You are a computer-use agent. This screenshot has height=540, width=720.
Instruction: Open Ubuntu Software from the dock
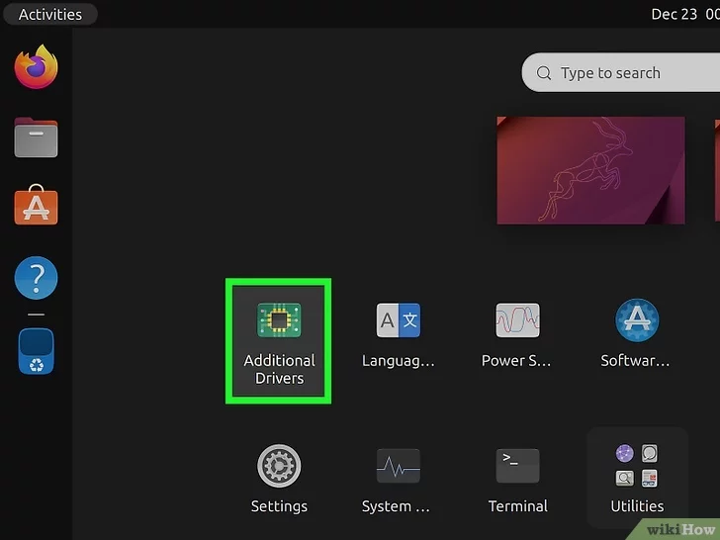(36, 206)
